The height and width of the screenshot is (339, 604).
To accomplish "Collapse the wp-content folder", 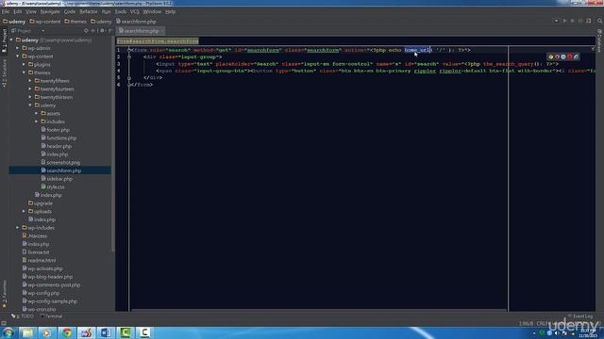I will coord(18,56).
